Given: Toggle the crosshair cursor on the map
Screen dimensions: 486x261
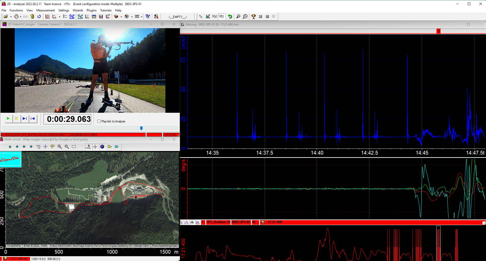Looking at the screenshot, I should pyautogui.click(x=95, y=147).
